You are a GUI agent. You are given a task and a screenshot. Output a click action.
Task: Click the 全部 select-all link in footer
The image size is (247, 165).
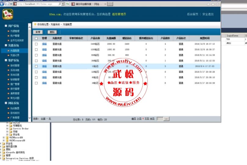[43, 119]
